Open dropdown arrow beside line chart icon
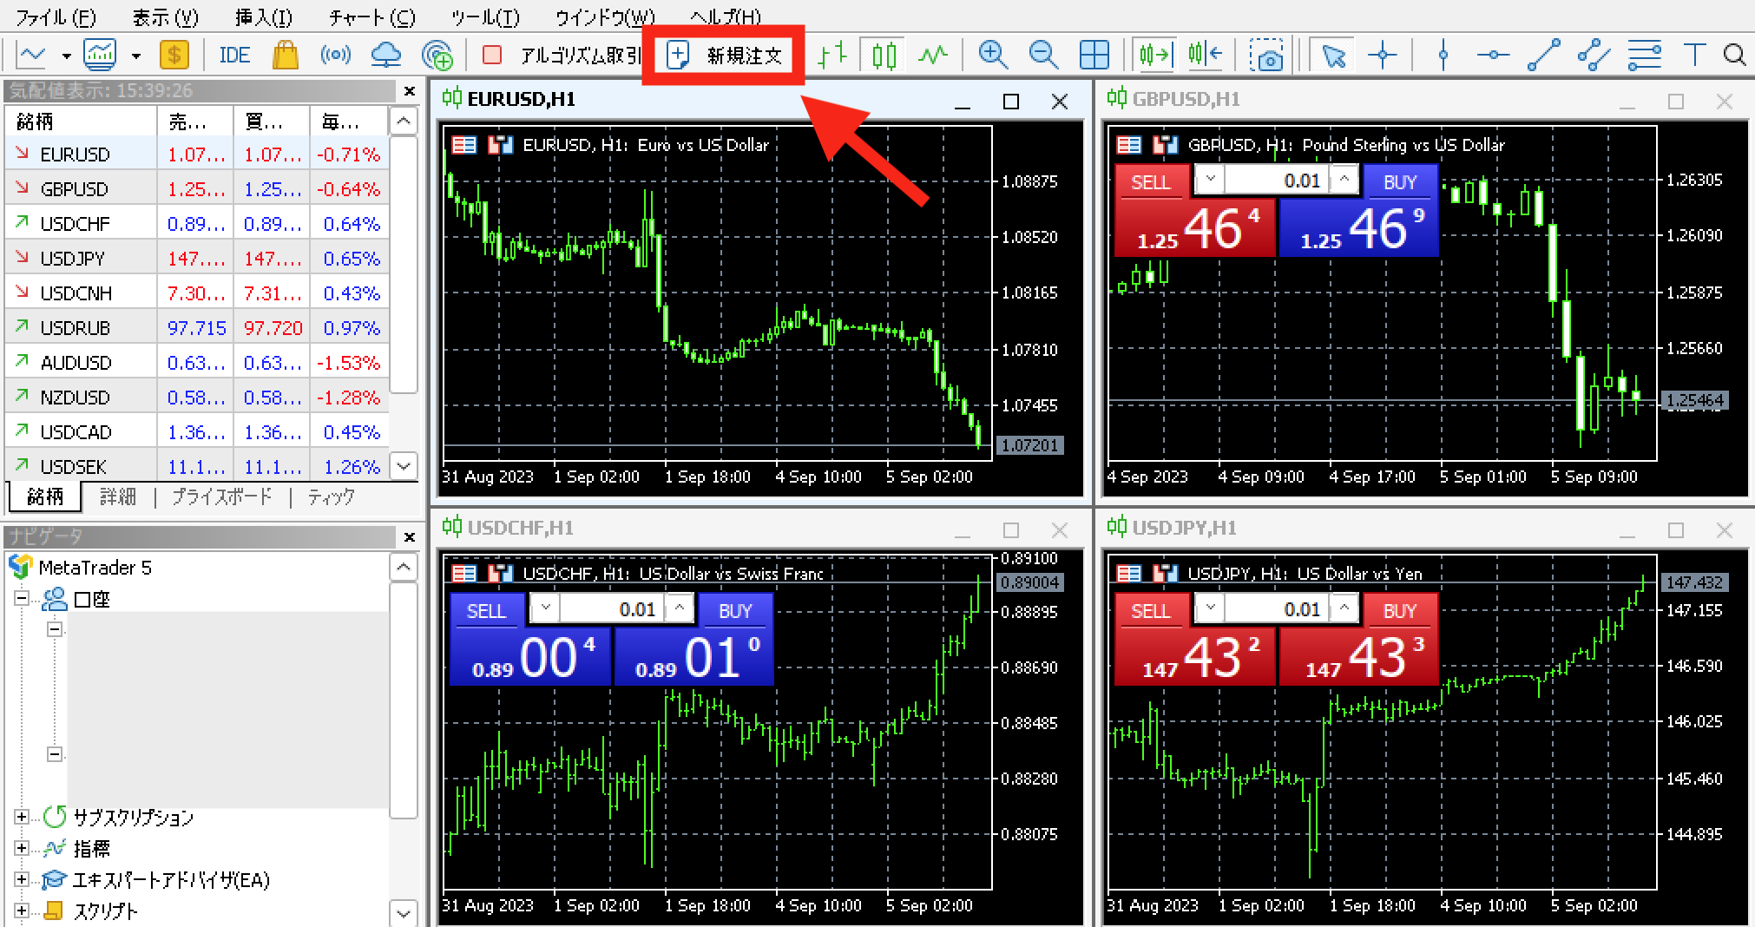 tap(66, 56)
